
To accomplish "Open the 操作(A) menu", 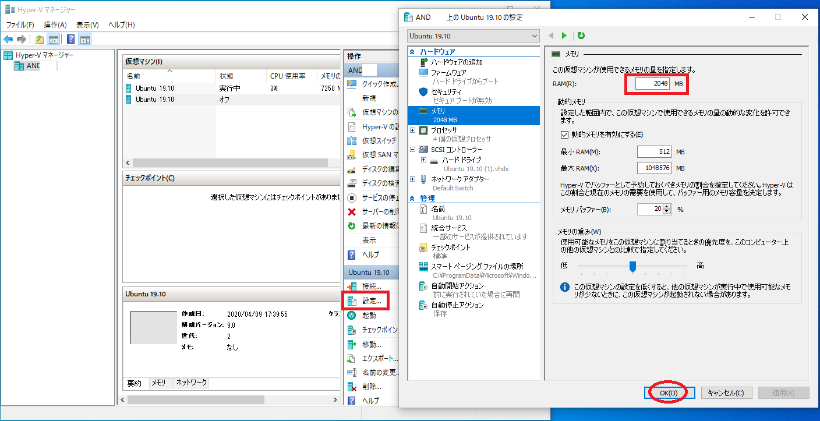I will [x=55, y=25].
